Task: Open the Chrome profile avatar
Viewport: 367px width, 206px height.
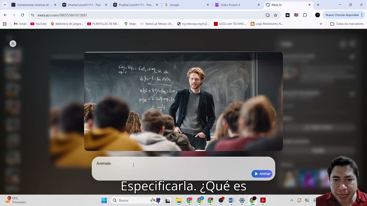Action: coord(317,15)
